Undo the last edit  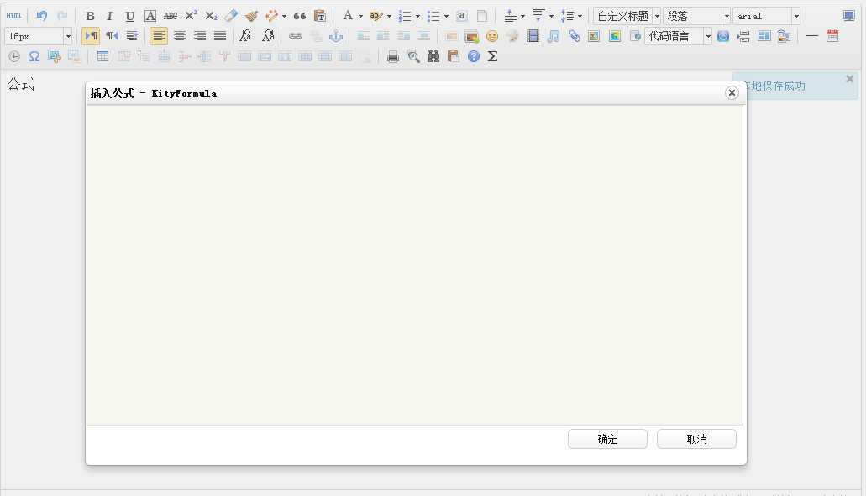42,16
